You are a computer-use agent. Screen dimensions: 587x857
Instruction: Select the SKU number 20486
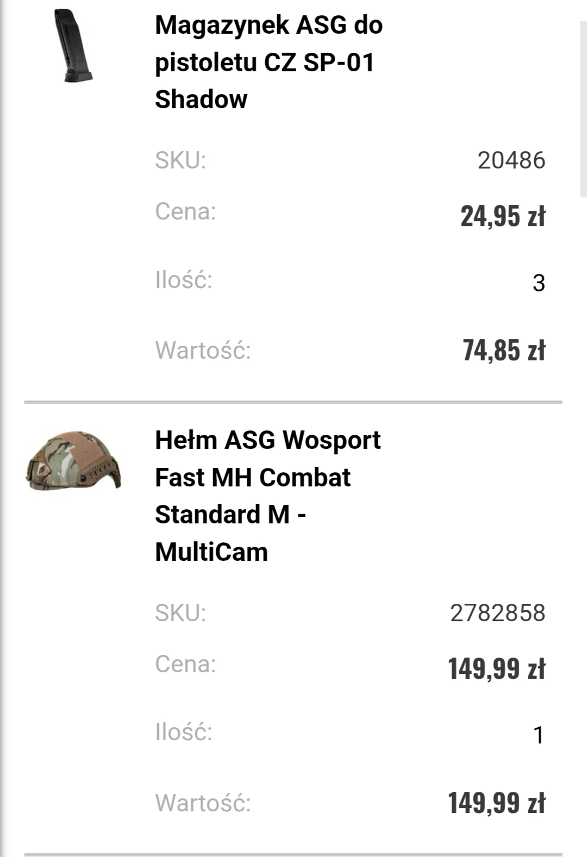click(511, 160)
